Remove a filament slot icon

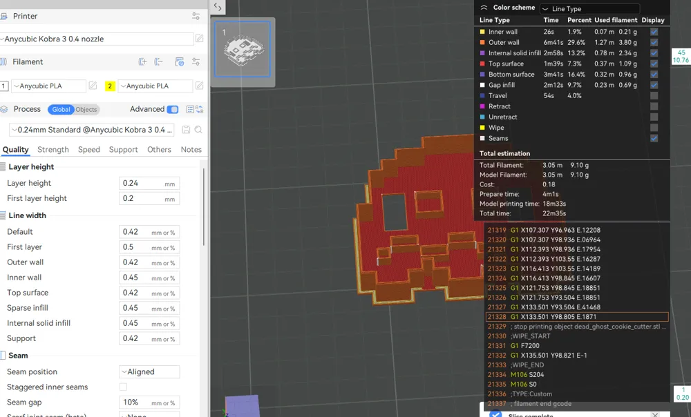coord(159,62)
